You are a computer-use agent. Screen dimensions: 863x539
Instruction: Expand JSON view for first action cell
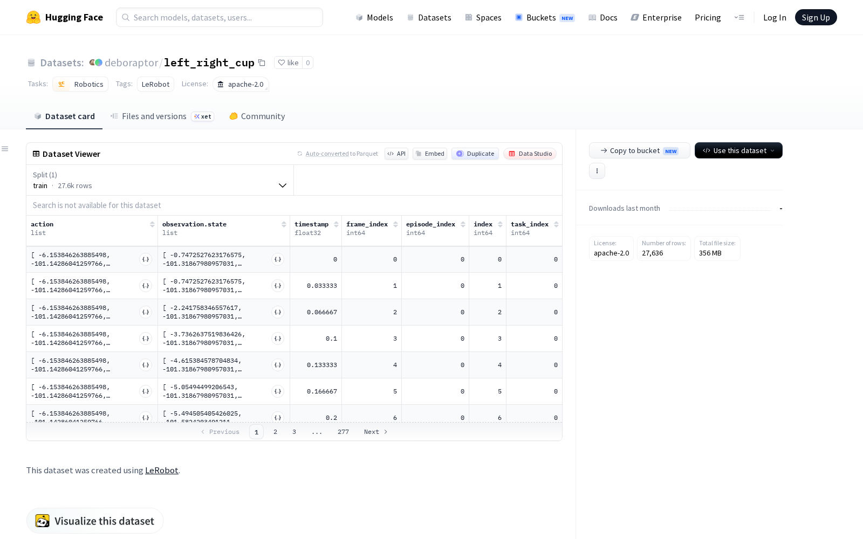pyautogui.click(x=146, y=259)
